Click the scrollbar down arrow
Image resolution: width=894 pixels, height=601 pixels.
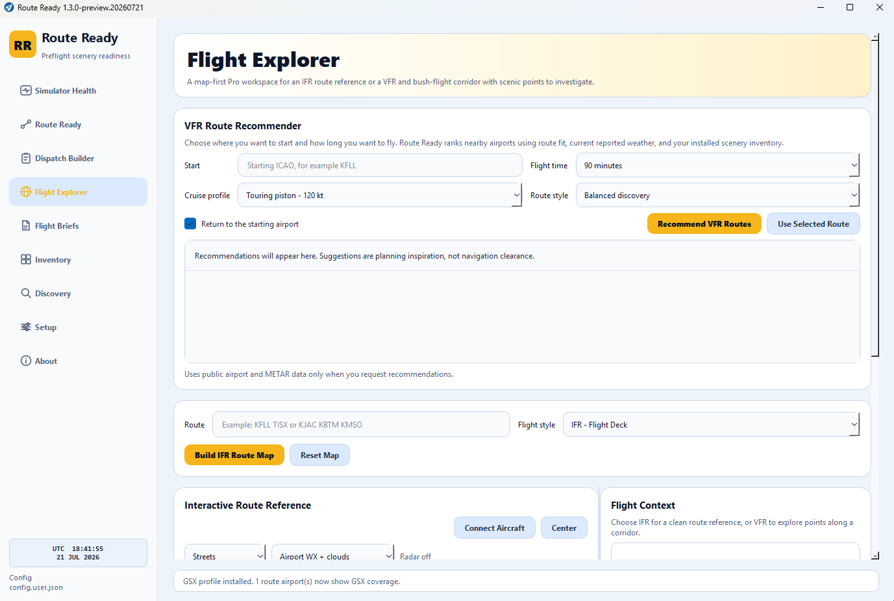click(x=875, y=556)
